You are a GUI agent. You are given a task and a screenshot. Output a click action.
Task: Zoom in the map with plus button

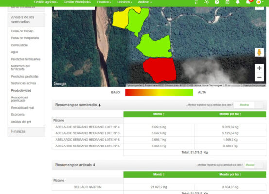coord(259,68)
